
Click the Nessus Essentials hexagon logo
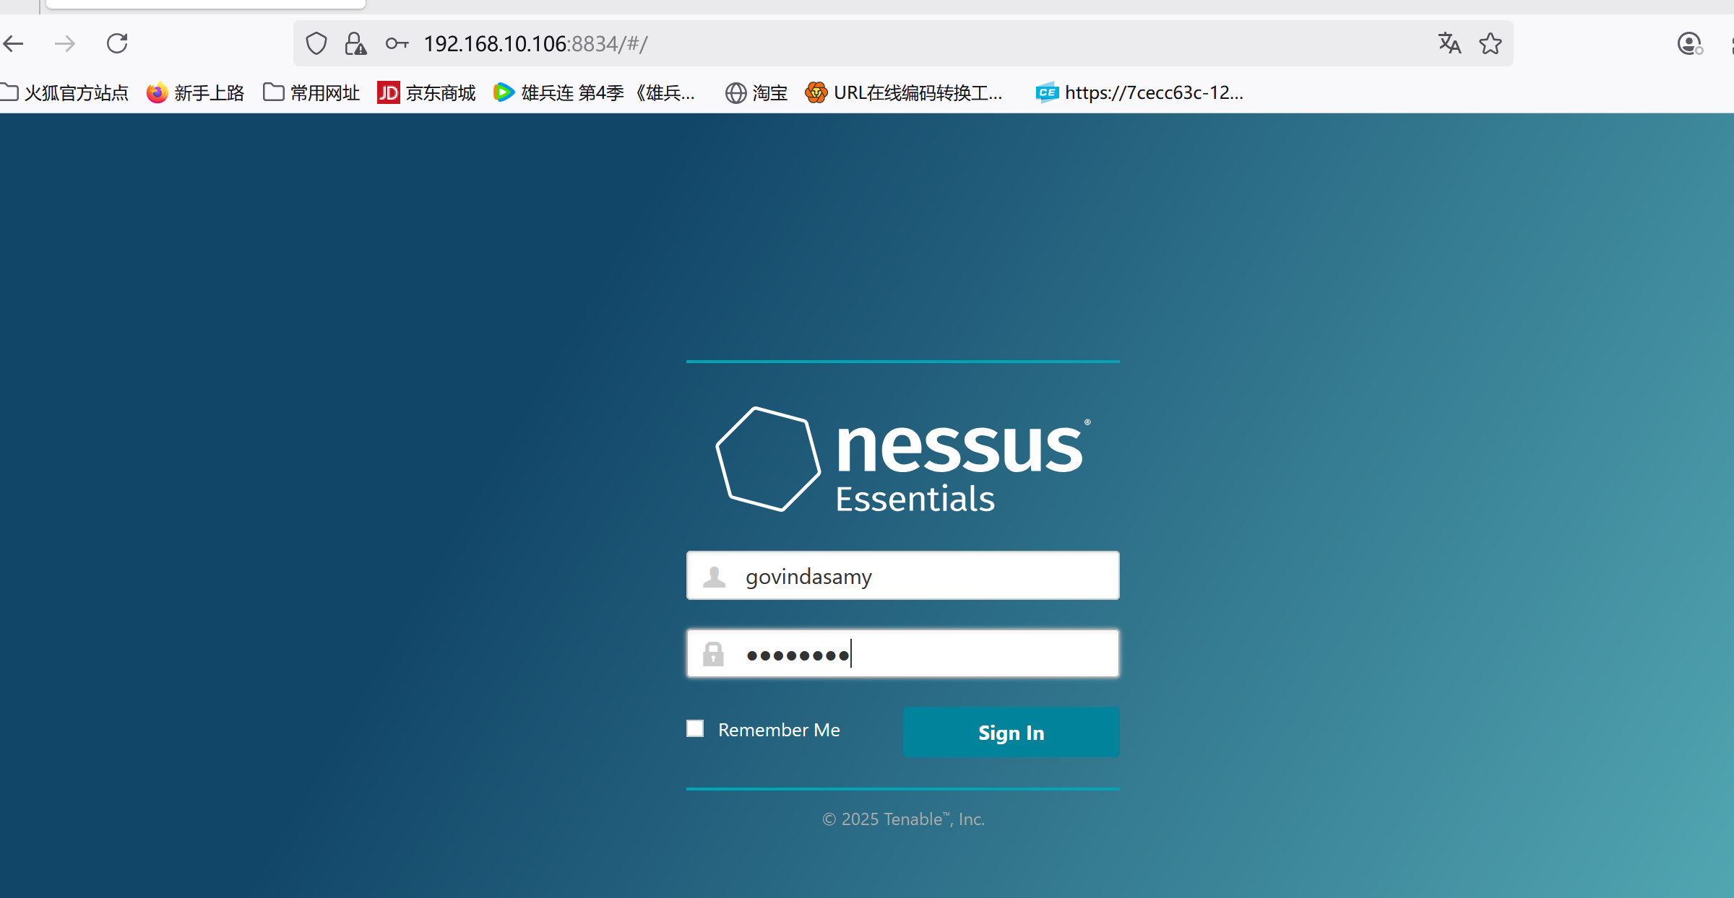tap(768, 459)
